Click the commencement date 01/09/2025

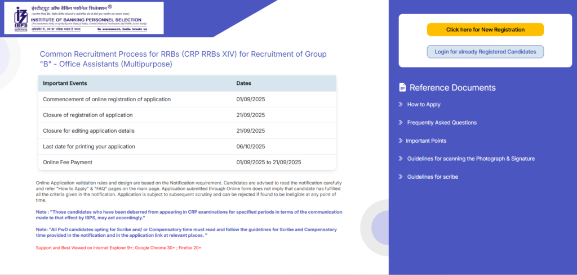pyautogui.click(x=251, y=99)
